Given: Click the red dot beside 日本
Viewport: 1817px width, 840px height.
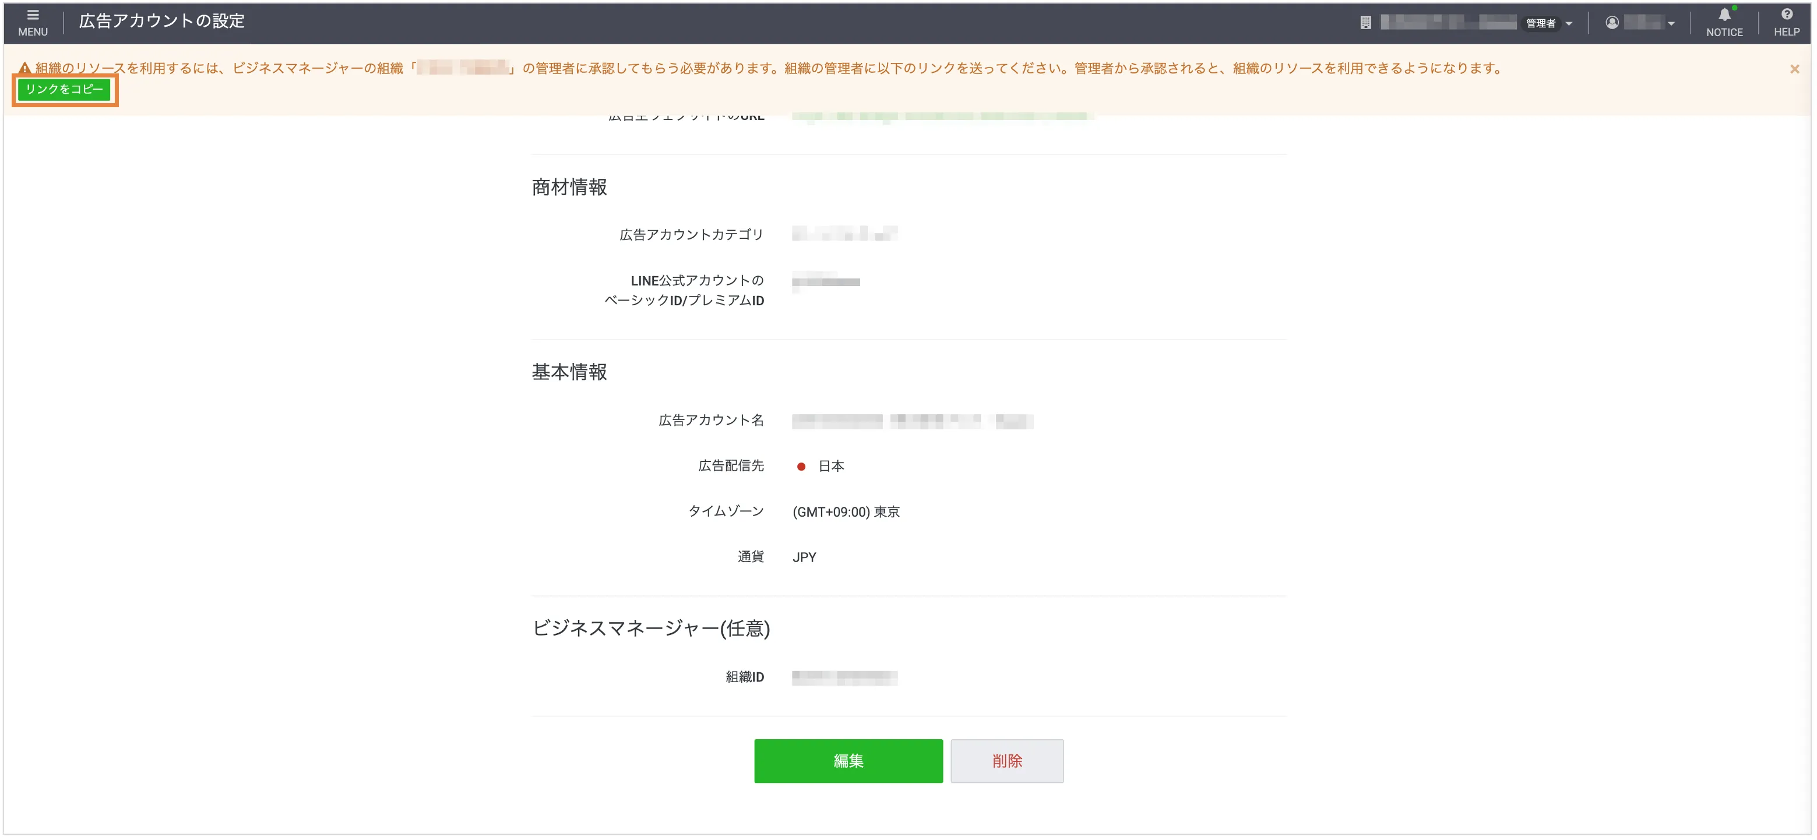Looking at the screenshot, I should point(801,466).
